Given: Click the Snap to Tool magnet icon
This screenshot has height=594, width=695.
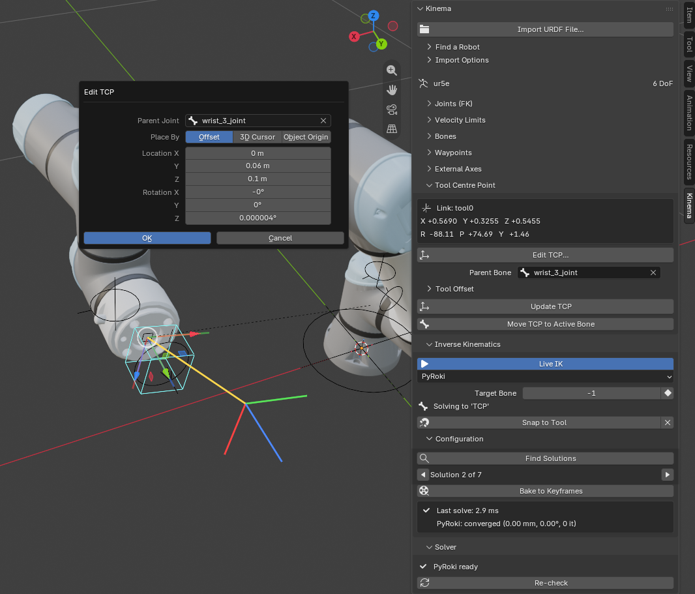Looking at the screenshot, I should click(x=424, y=423).
